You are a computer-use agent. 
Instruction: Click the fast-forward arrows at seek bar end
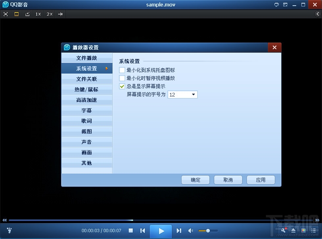click(x=318, y=220)
